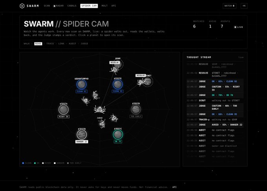Select the 'OK · 70% · OK 78' log row
267x191 pixels.
pos(215,95)
